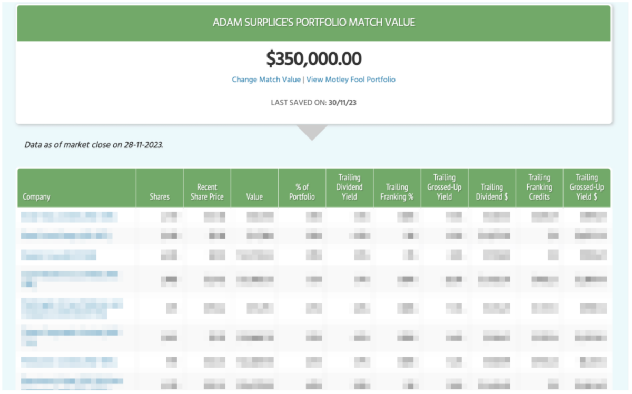Viewport: 632px width, 394px height.
Task: Click the $350,000.00 match value amount
Action: click(x=314, y=58)
